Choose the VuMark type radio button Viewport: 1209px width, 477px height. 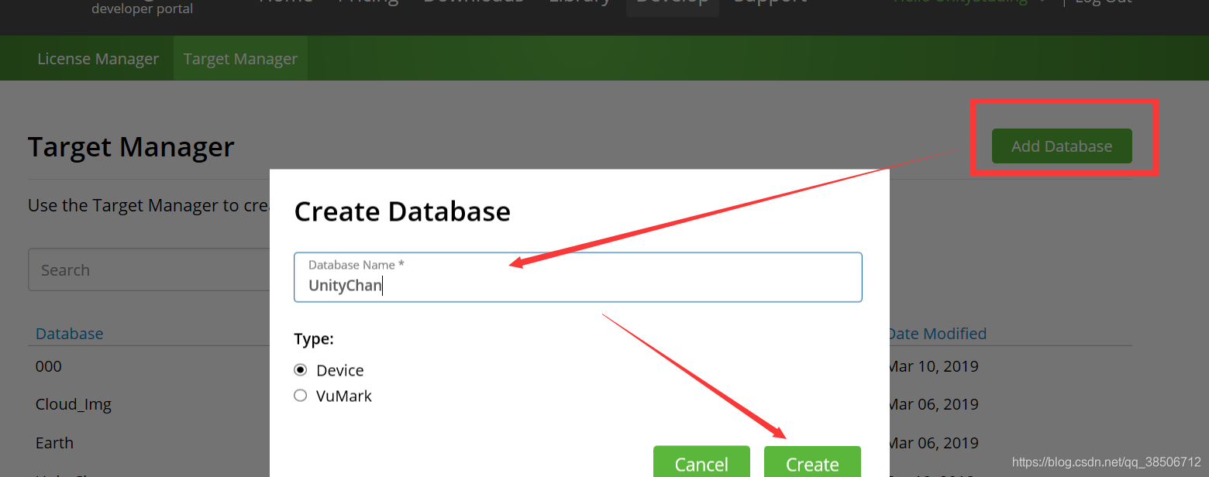pos(301,396)
